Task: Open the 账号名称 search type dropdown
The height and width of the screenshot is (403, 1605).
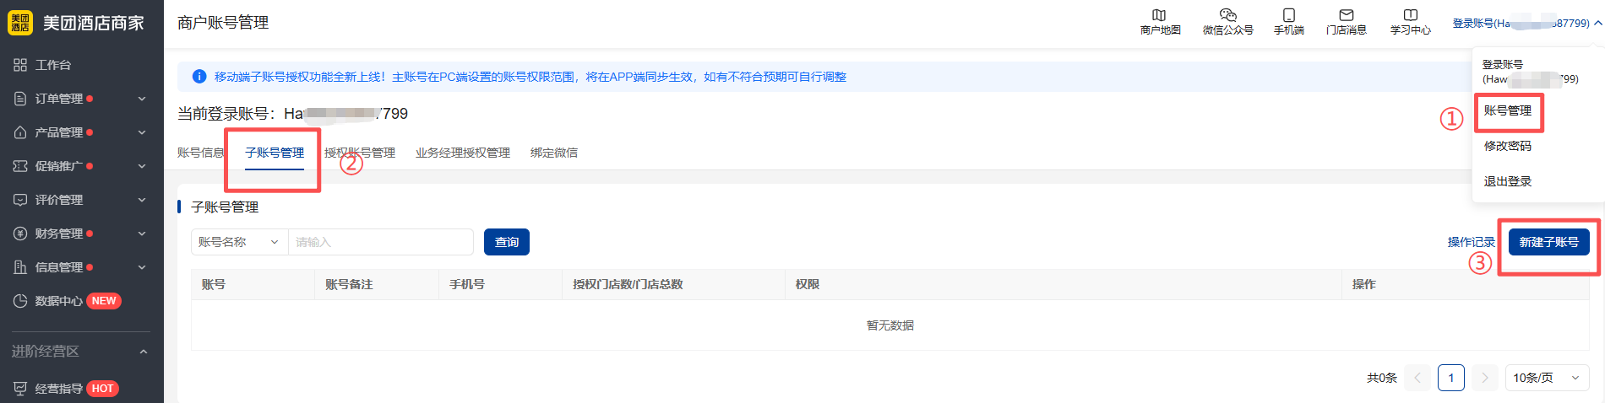Action: tap(239, 242)
